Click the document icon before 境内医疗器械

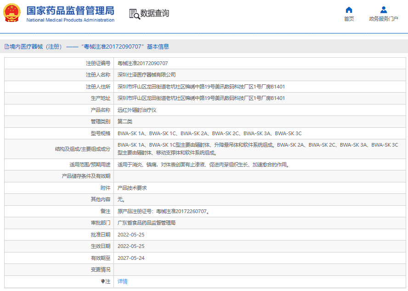pos(7,47)
